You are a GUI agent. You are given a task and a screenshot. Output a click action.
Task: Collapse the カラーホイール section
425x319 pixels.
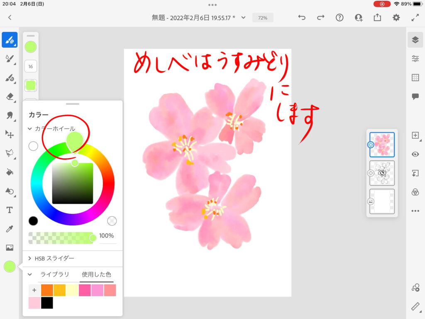(x=30, y=129)
